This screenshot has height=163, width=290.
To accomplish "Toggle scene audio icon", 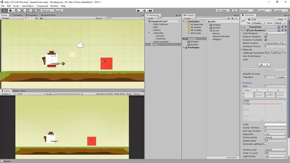I will [x=36, y=18].
